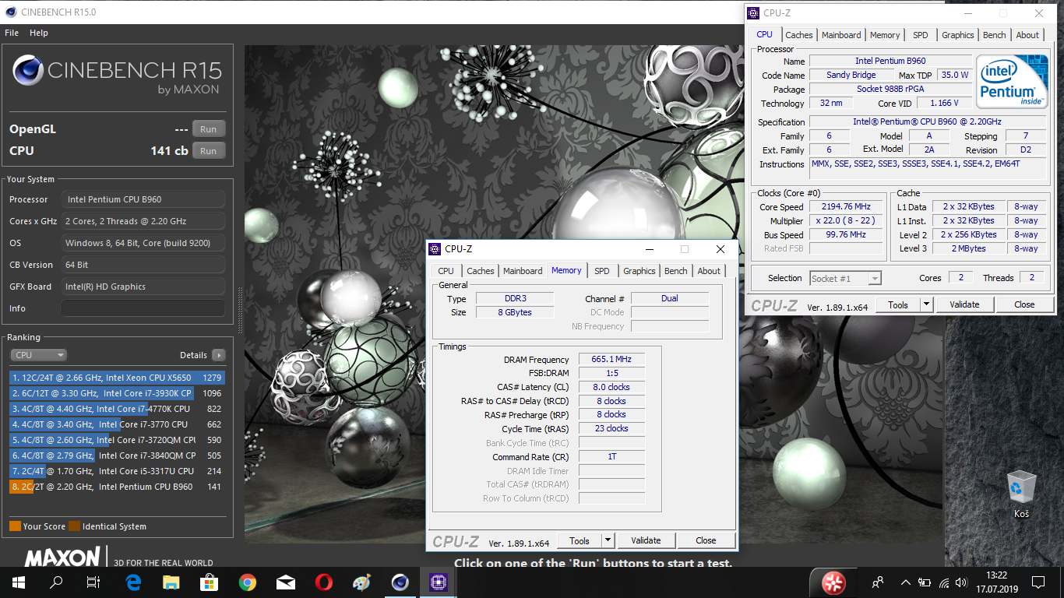Click Close button in CPU-Z Memory window
The height and width of the screenshot is (598, 1064).
706,540
